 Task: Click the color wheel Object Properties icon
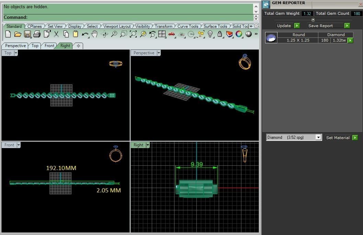tap(239, 34)
